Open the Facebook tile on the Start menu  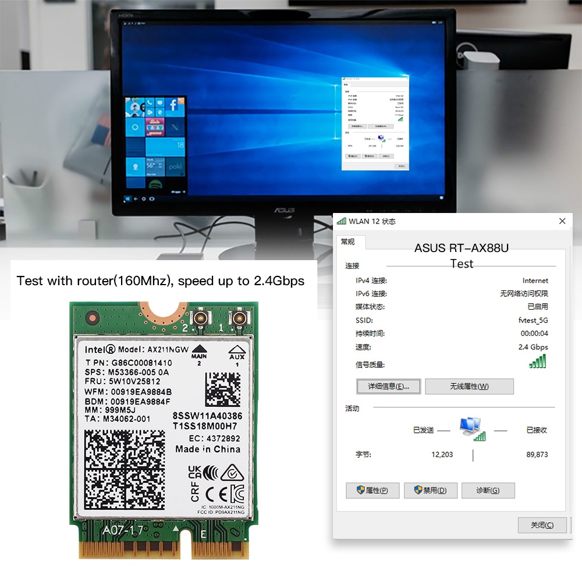[x=173, y=106]
